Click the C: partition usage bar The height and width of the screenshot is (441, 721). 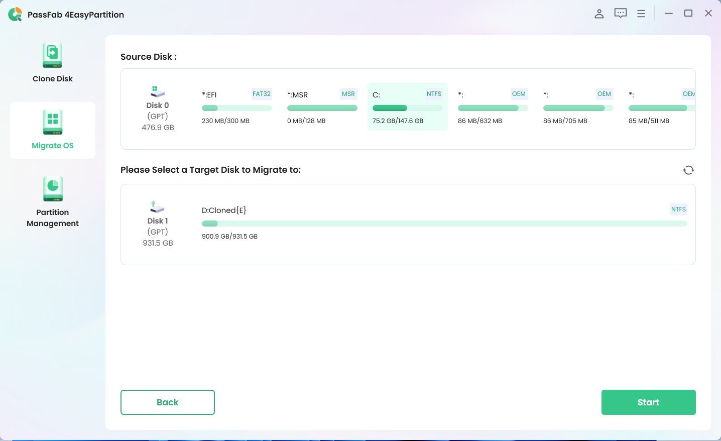point(407,108)
